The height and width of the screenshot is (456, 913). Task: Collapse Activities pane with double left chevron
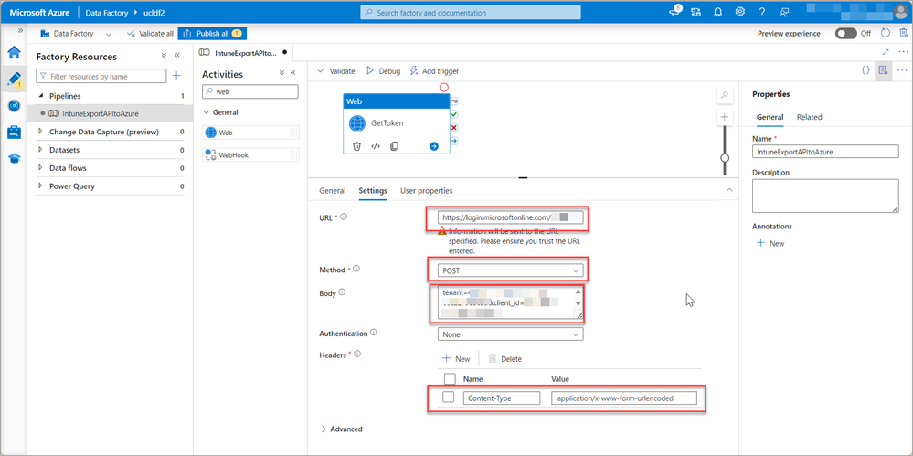tap(292, 73)
